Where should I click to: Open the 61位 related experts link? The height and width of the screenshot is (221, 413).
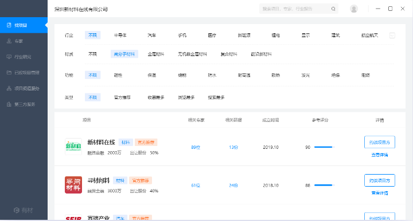point(196,186)
